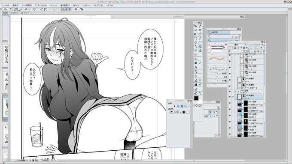Image resolution: width=292 pixels, height=164 pixels.
Task: Click the Redo arrow in the toolbar
Action: (30, 9)
